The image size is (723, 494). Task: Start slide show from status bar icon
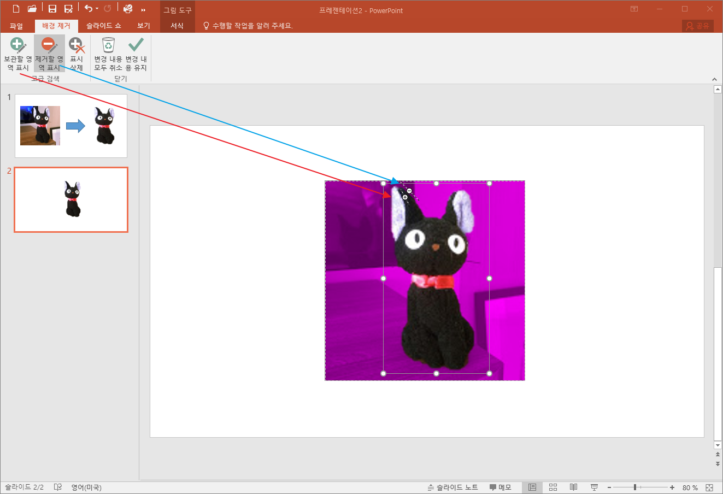[x=594, y=487]
